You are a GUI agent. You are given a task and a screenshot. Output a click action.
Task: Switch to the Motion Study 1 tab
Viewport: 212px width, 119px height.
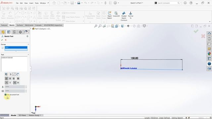pyautogui.click(x=35, y=115)
